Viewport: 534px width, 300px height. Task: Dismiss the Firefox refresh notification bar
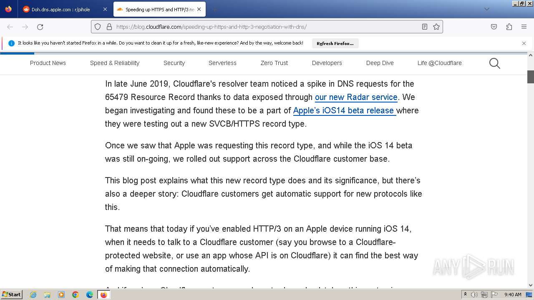click(x=524, y=43)
